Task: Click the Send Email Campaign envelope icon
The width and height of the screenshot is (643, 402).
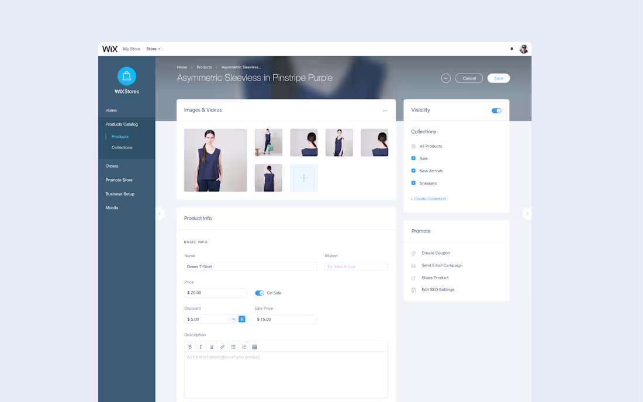Action: [413, 265]
